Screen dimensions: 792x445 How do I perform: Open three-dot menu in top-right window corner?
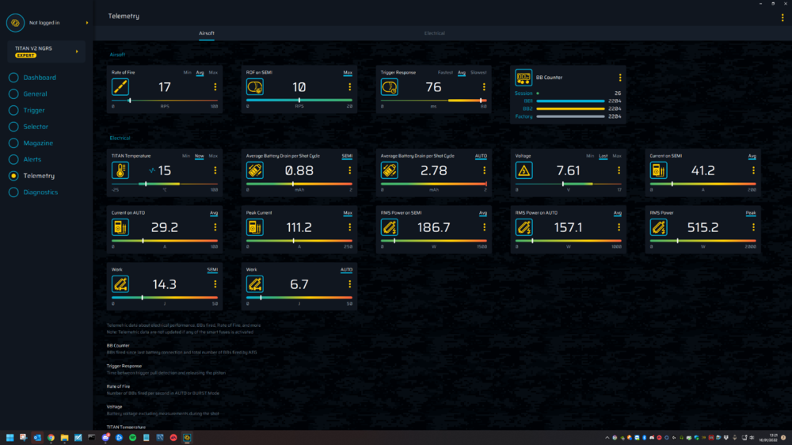pos(782,17)
